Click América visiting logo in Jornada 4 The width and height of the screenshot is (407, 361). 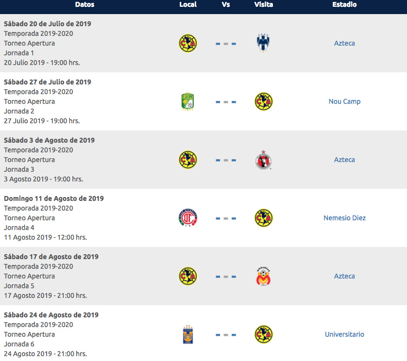click(x=263, y=218)
